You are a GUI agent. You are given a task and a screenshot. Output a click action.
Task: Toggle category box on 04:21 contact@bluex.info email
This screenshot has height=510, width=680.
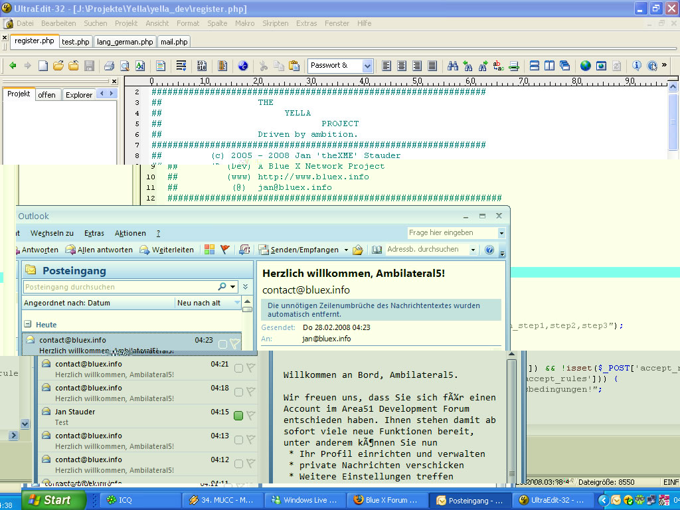(x=238, y=369)
